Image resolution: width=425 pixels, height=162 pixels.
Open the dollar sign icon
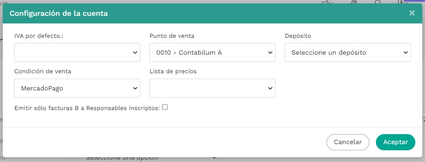coord(402,2)
